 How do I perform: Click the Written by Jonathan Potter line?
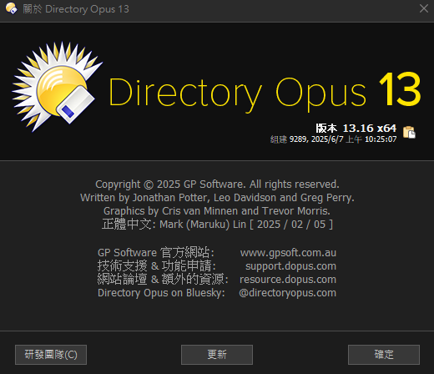217,198
